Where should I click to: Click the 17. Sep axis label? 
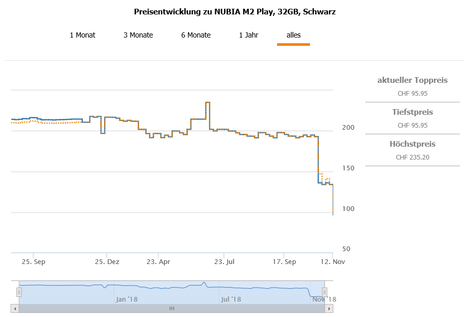point(284,261)
